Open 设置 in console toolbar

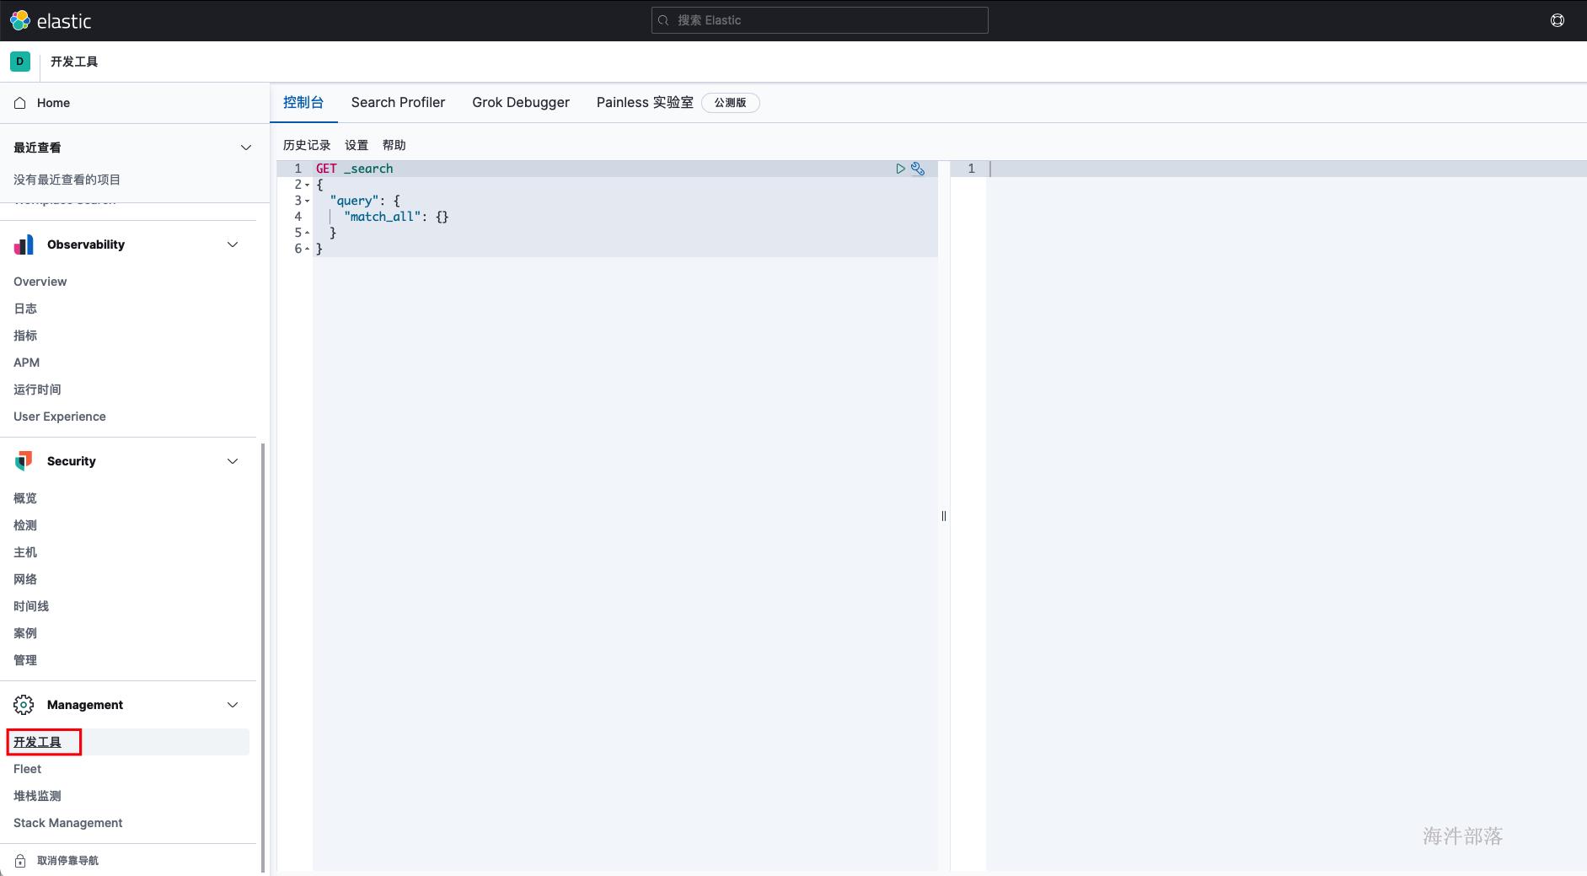tap(357, 145)
